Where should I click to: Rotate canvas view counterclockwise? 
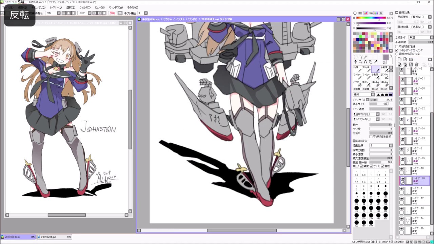(x=95, y=13)
